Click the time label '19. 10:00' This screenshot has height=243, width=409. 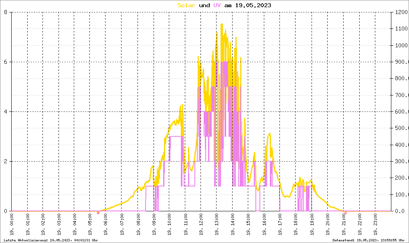click(x=170, y=225)
